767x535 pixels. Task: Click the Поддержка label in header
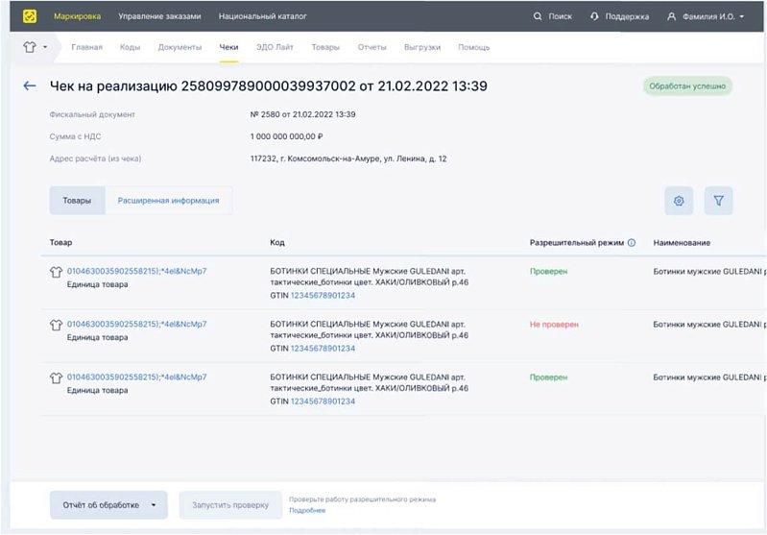point(627,16)
